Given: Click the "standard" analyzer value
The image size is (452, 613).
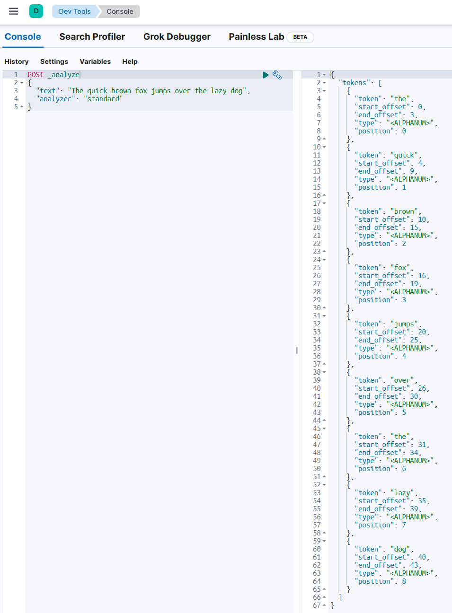Looking at the screenshot, I should 103,99.
